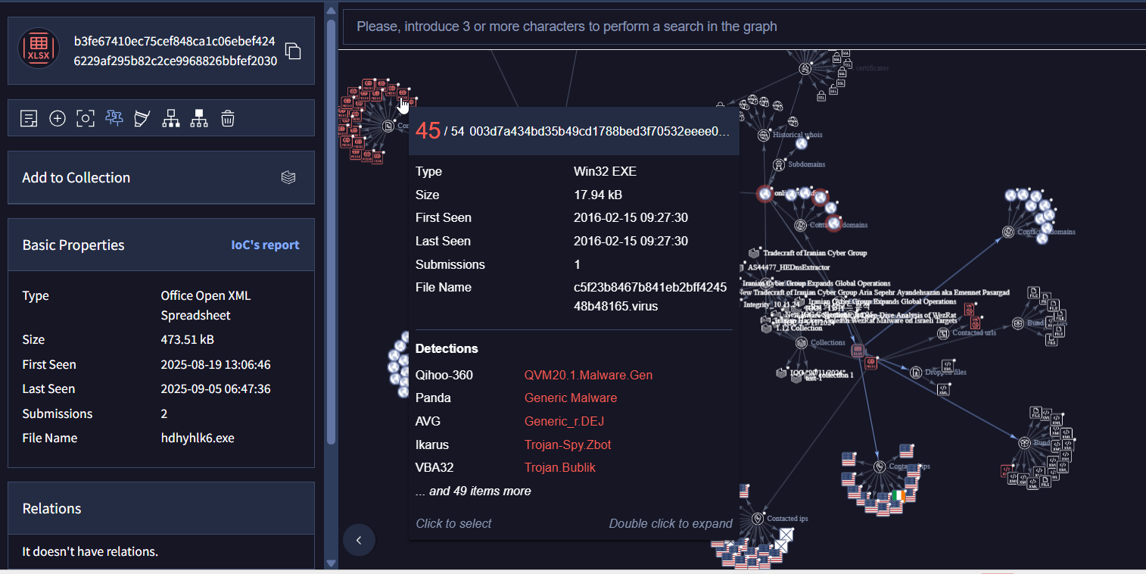Click tooltip file name ending 48b48165.virus
Viewport: 1146px width, 574px height.
[650, 297]
